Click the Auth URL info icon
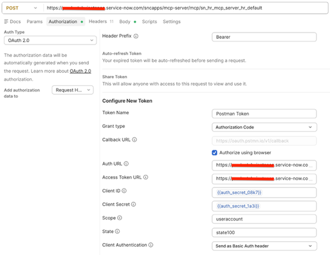The width and height of the screenshot is (330, 255). [126, 164]
